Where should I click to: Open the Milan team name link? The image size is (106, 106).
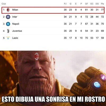[x=15, y=10]
